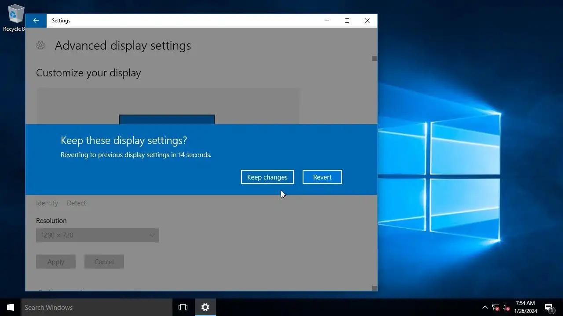Image resolution: width=563 pixels, height=316 pixels.
Task: Click the Settings scrollbar up arrow
Action: 375,58
